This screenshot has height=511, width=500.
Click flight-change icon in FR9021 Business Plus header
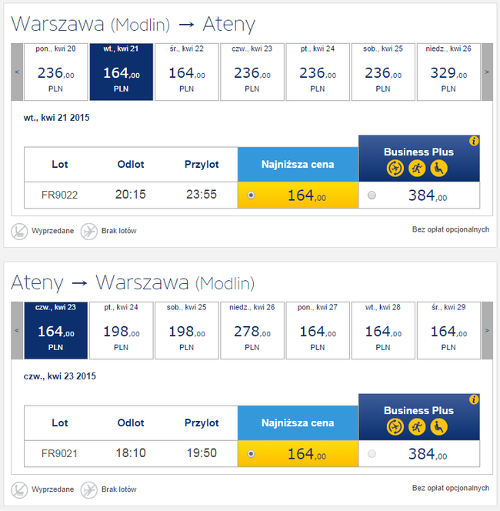394,426
